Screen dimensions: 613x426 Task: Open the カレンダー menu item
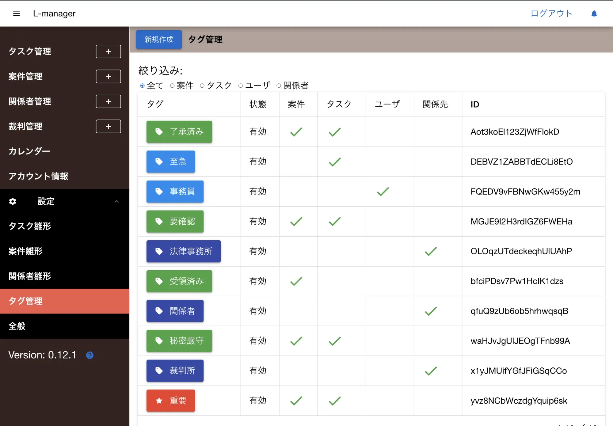pos(29,151)
